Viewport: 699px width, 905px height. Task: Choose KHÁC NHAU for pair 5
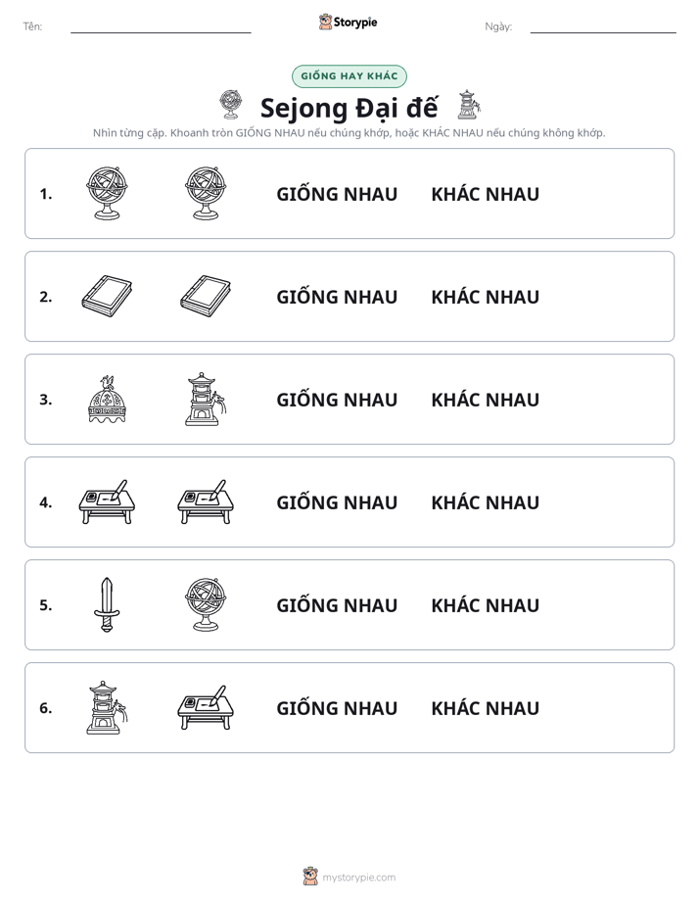pos(485,605)
